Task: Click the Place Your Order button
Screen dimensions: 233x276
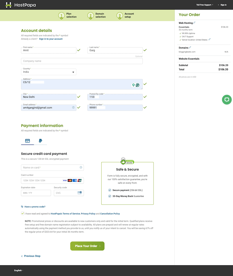Action: [x=87, y=246]
